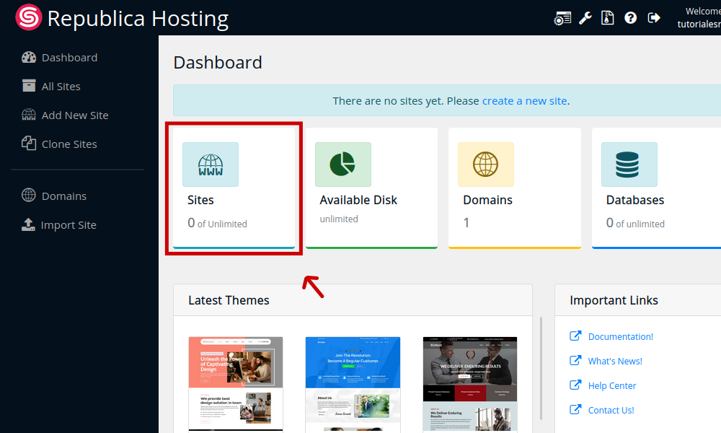This screenshot has width=721, height=433.
Task: Log out using the exit arrow icon
Action: point(654,18)
